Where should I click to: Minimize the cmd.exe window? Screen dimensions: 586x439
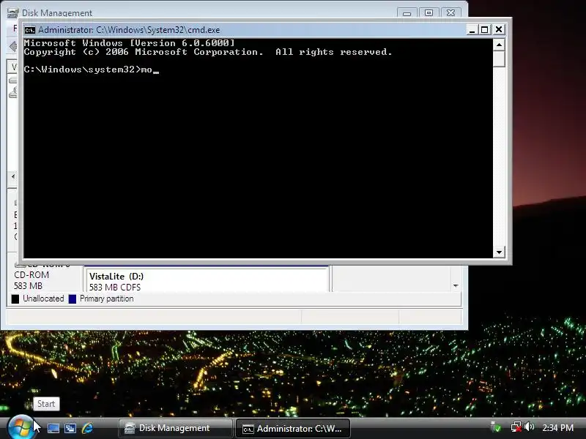(472, 30)
